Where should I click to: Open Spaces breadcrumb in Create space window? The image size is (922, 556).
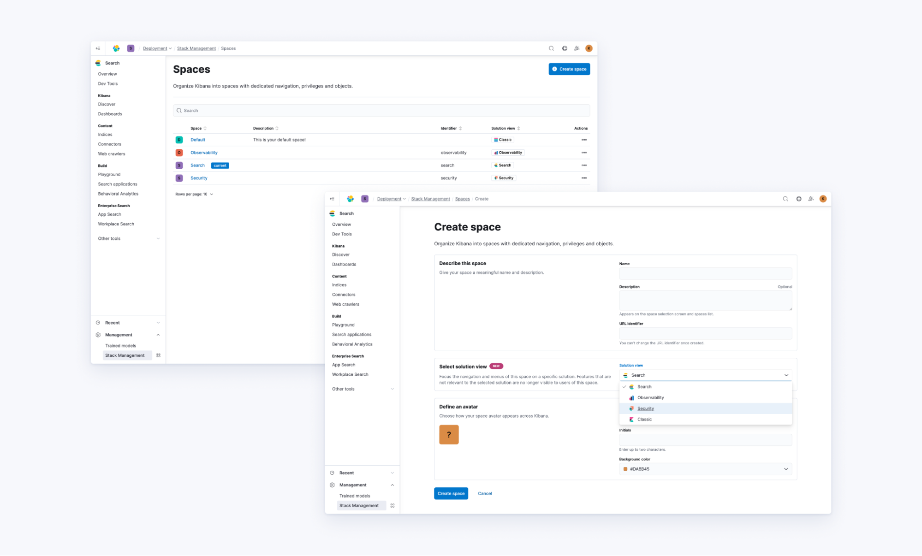click(463, 199)
